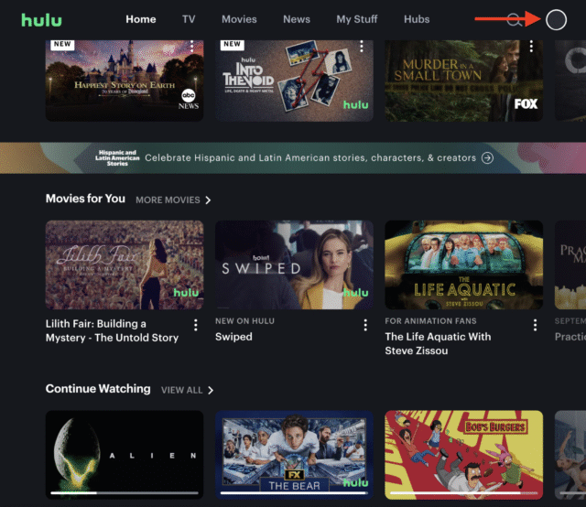Open the profile avatar circle
Screen dimensions: 586x507
point(556,20)
